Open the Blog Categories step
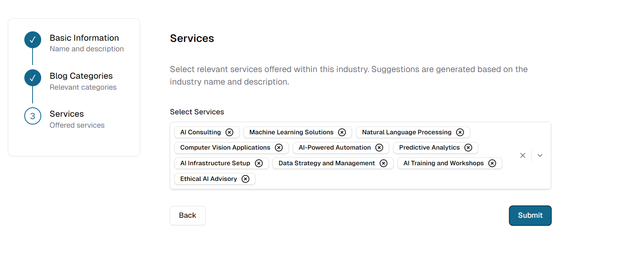This screenshot has width=628, height=273. point(81,76)
